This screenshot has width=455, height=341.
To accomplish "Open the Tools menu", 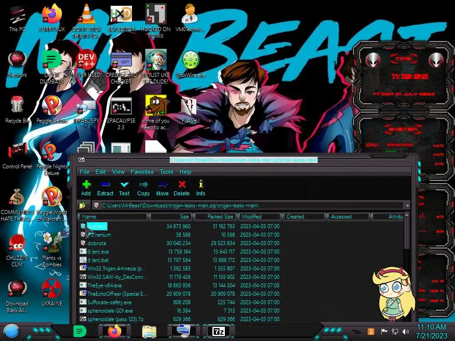I will pos(166,171).
